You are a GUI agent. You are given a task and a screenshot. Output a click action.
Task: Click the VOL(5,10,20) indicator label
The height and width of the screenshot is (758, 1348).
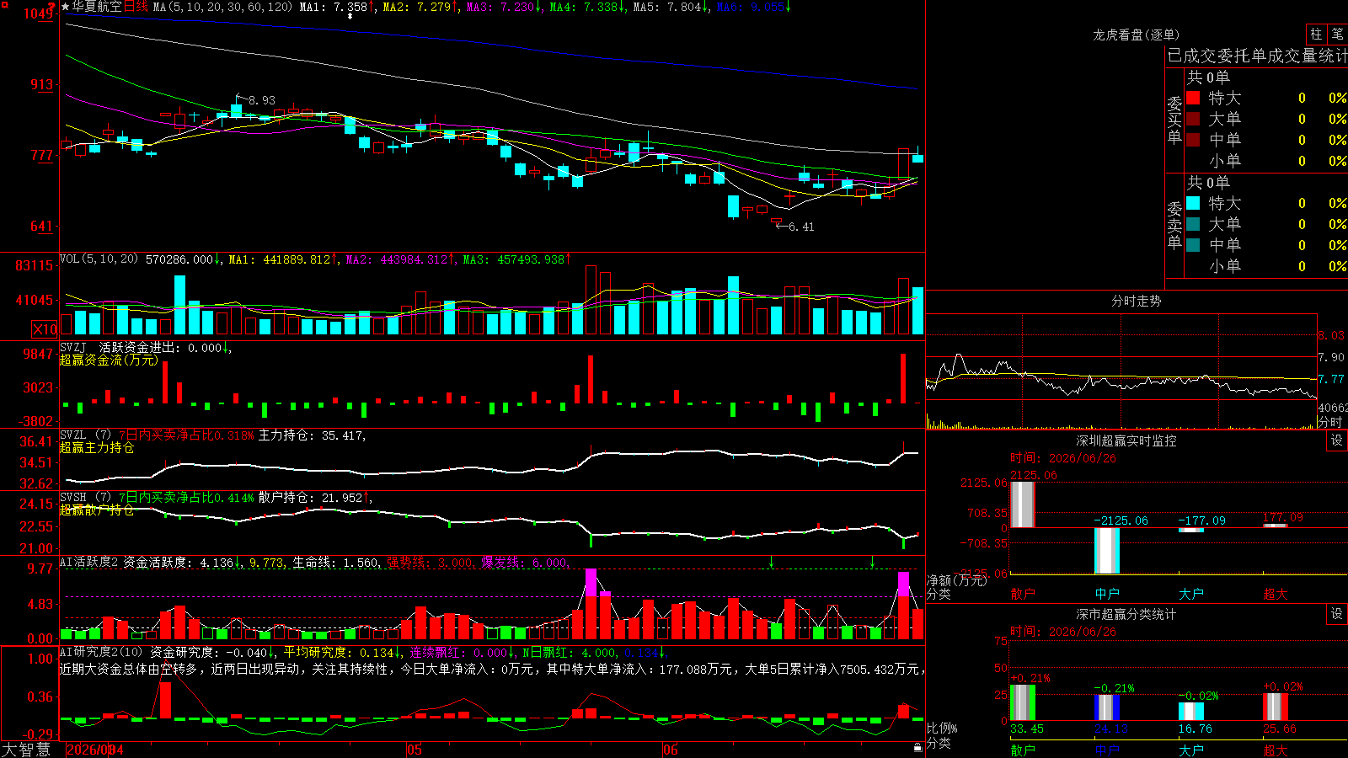pos(99,259)
